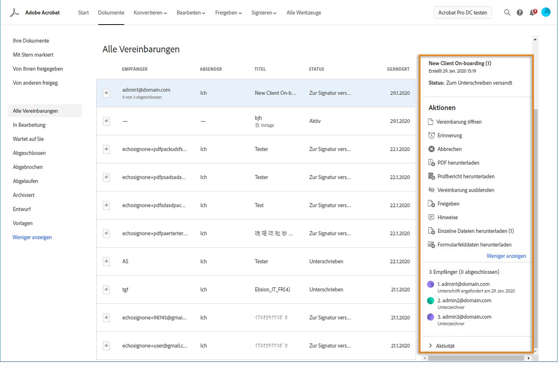Image resolution: width=558 pixels, height=372 pixels.
Task: Click admin2@domain.com green recipient avatar
Action: [x=431, y=301]
